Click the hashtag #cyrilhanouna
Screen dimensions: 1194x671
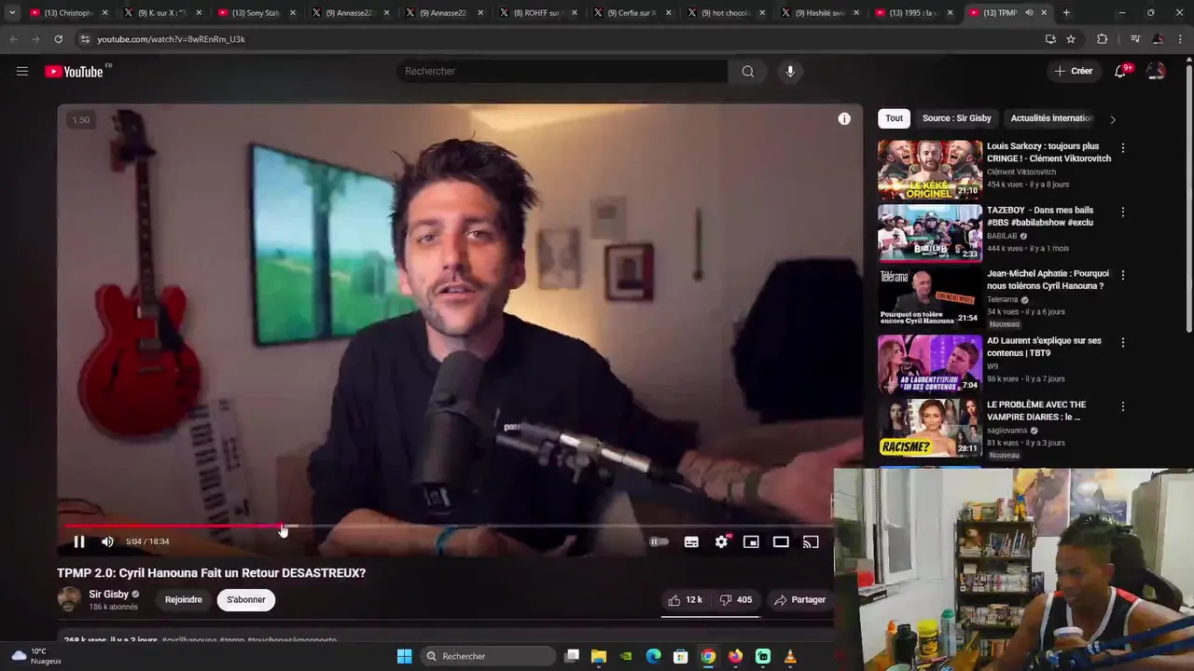(189, 640)
